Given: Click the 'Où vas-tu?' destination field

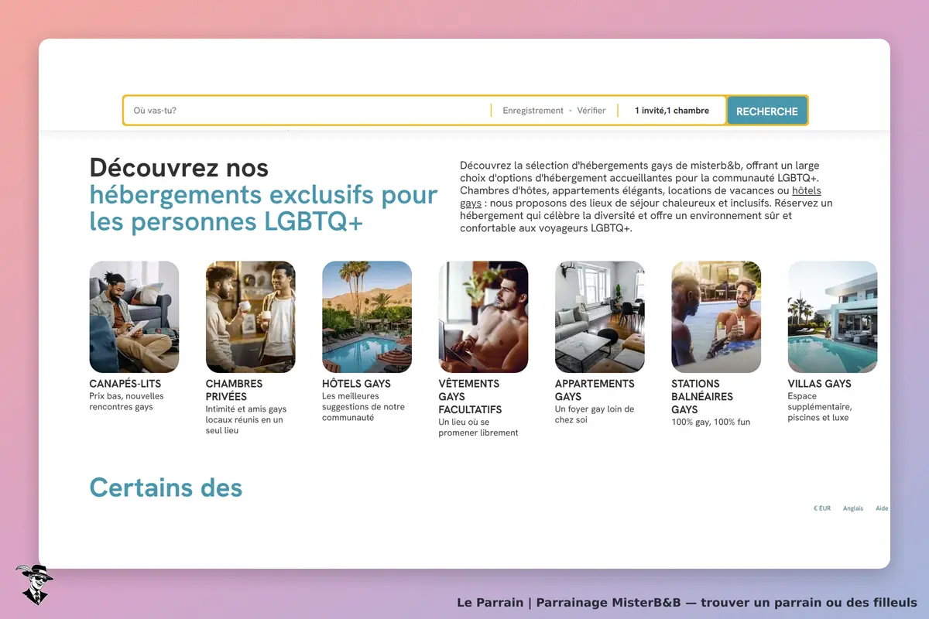Looking at the screenshot, I should click(307, 111).
